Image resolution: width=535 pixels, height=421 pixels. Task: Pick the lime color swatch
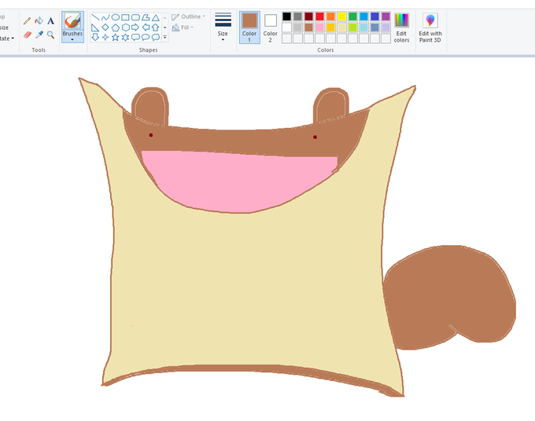coord(352,27)
